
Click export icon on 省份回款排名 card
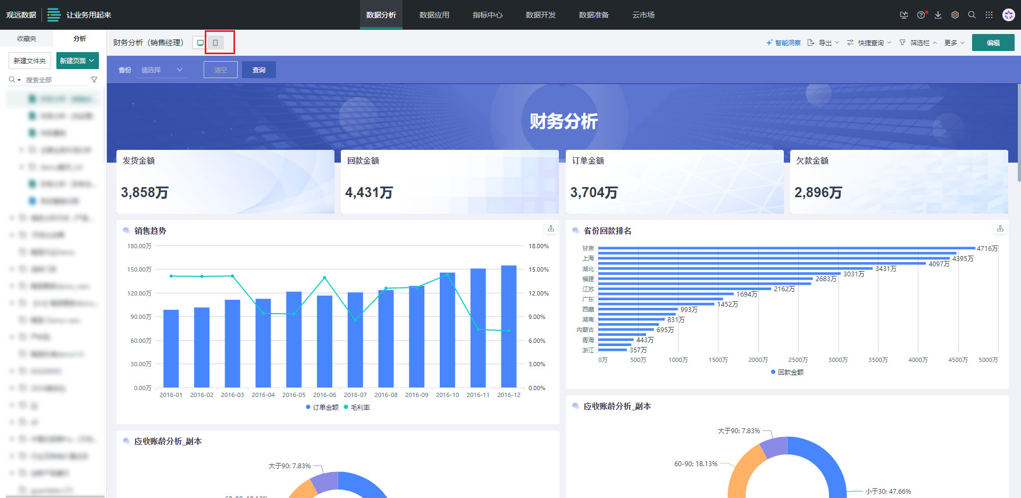coord(1000,229)
